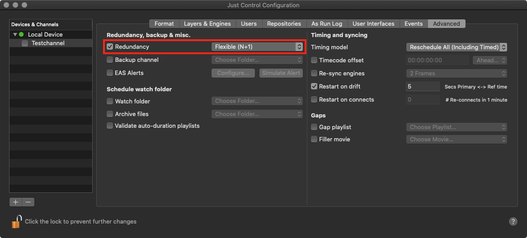
Task: Add a device with the plus button
Action: (x=15, y=202)
